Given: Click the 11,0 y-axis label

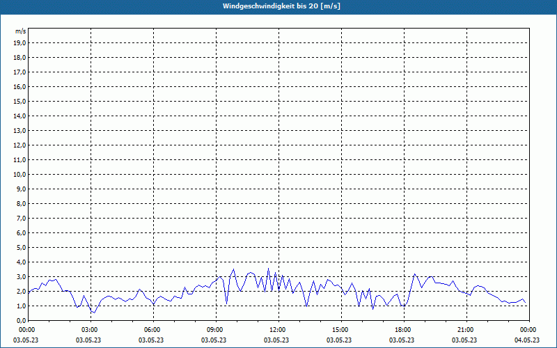Looking at the screenshot, I should pos(21,160).
